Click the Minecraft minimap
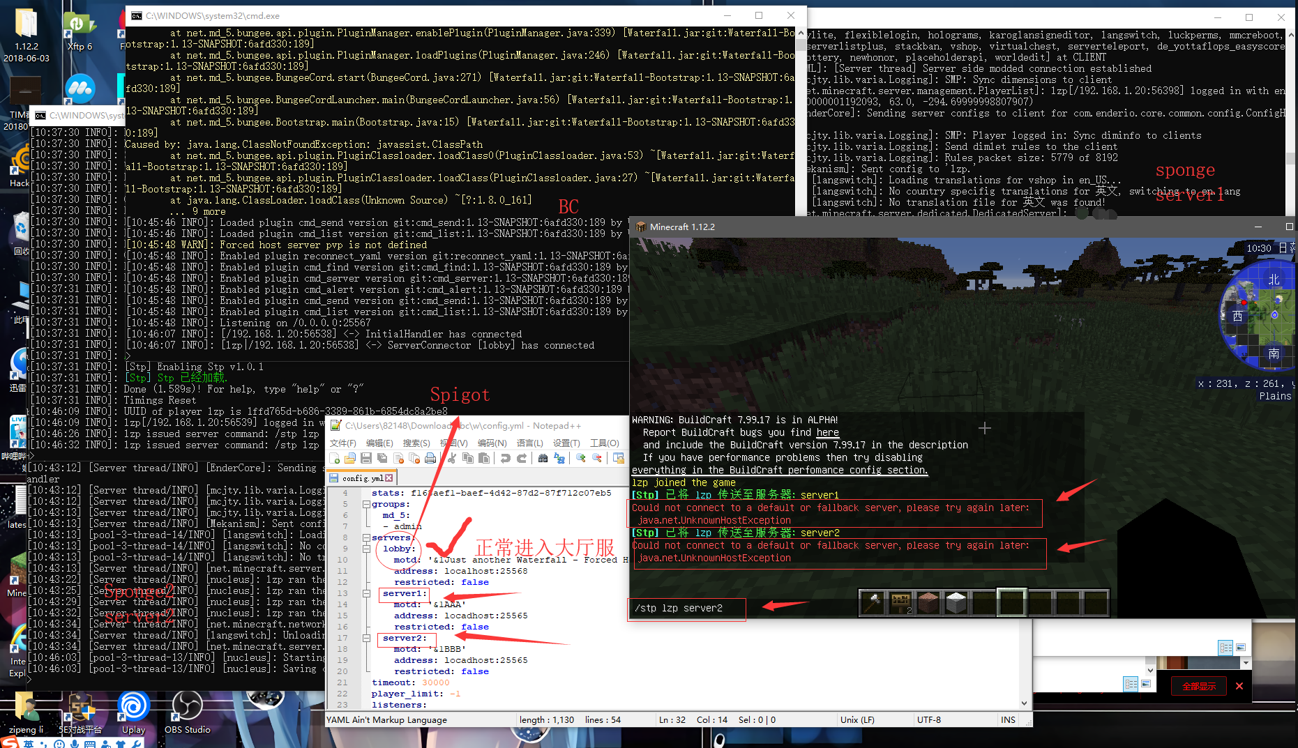1298x748 pixels. click(1258, 317)
